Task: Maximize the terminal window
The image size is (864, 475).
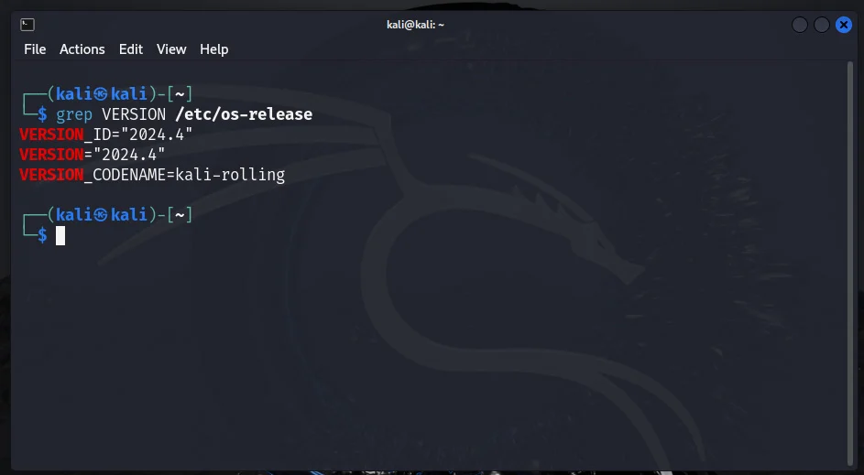Action: tap(822, 25)
